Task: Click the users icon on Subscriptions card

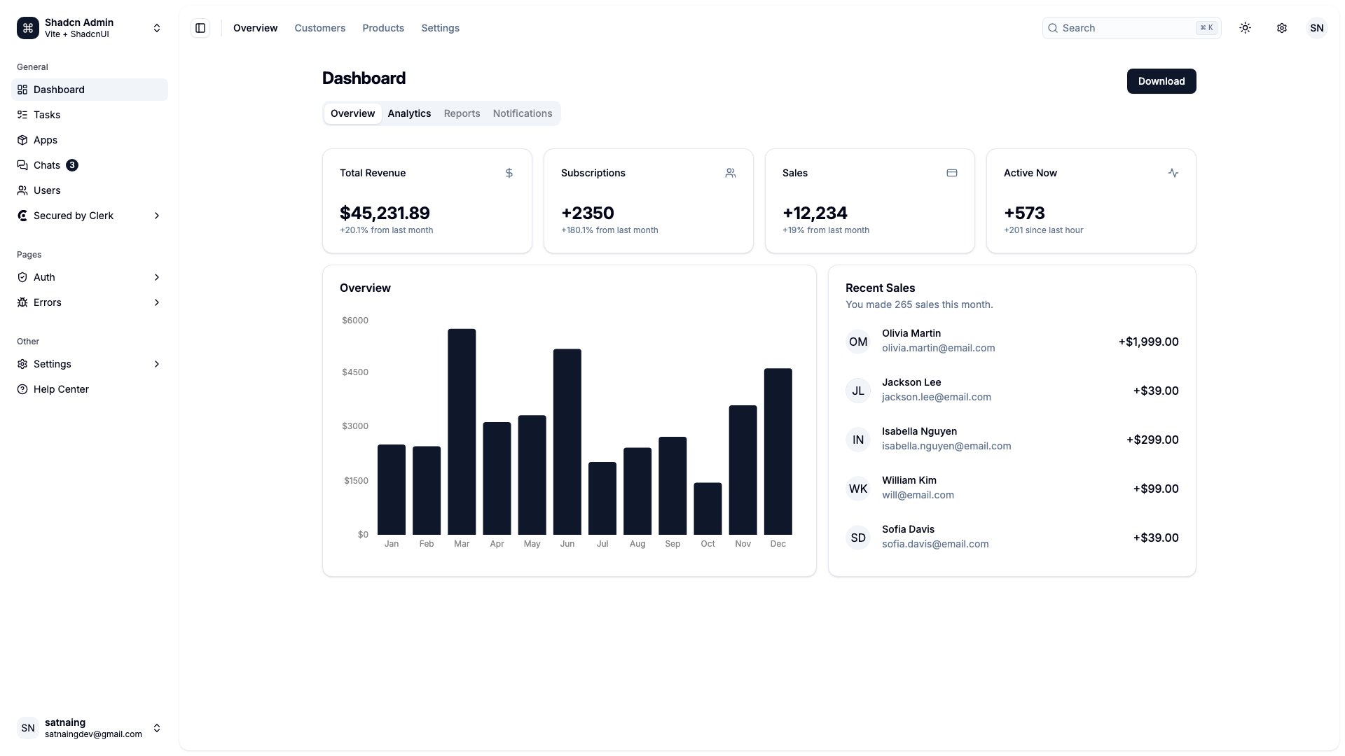Action: click(x=731, y=173)
